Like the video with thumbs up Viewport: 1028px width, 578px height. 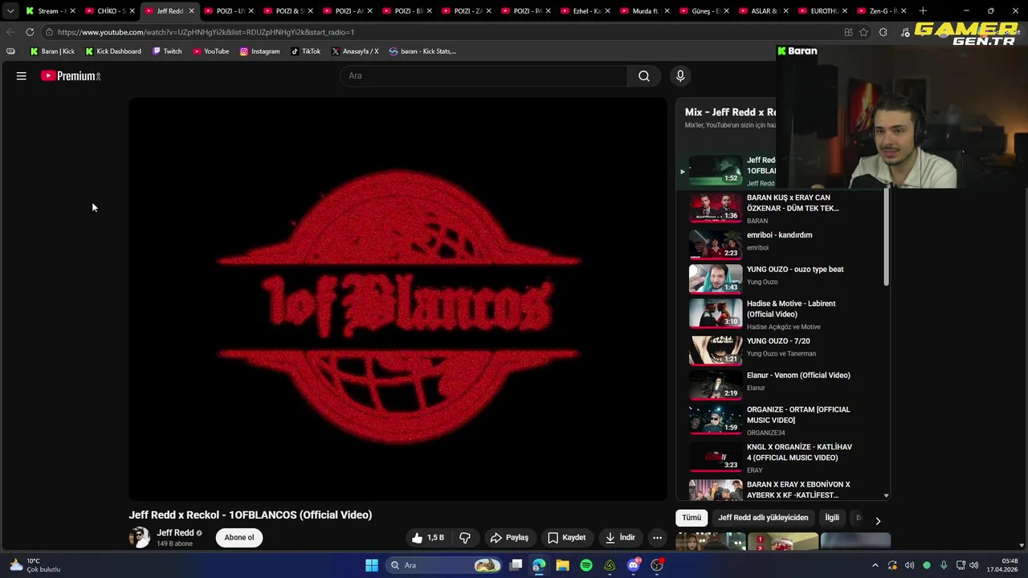[428, 538]
